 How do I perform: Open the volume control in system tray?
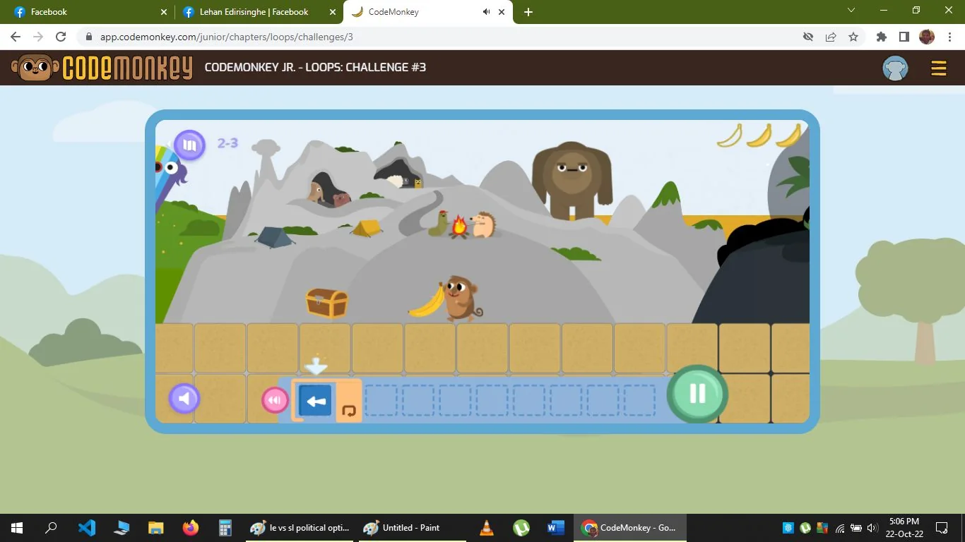click(x=872, y=528)
